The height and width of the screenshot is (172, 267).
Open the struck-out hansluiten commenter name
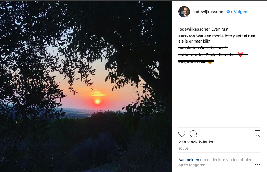pos(188,48)
